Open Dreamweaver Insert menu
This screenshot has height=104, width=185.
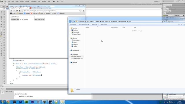(17, 1)
